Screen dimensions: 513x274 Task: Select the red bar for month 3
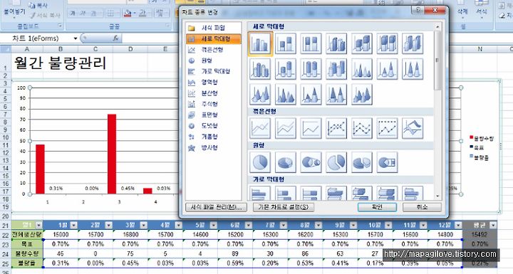coord(112,154)
